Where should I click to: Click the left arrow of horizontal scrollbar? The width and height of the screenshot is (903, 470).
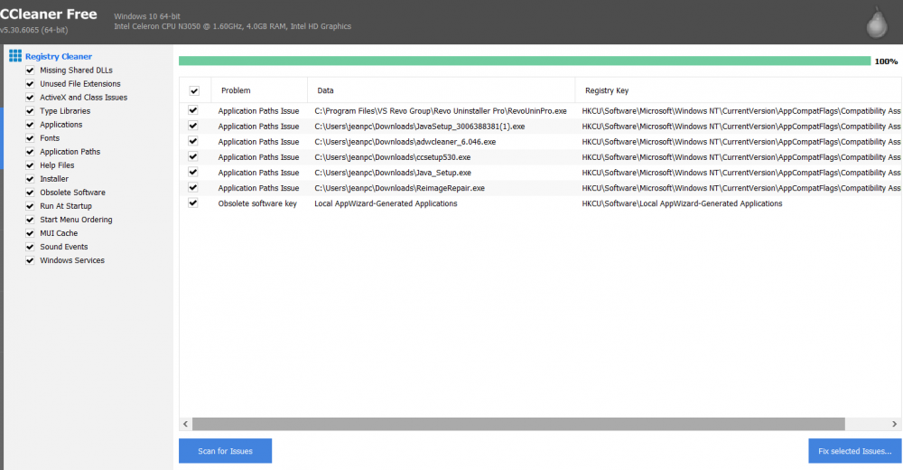(x=185, y=424)
